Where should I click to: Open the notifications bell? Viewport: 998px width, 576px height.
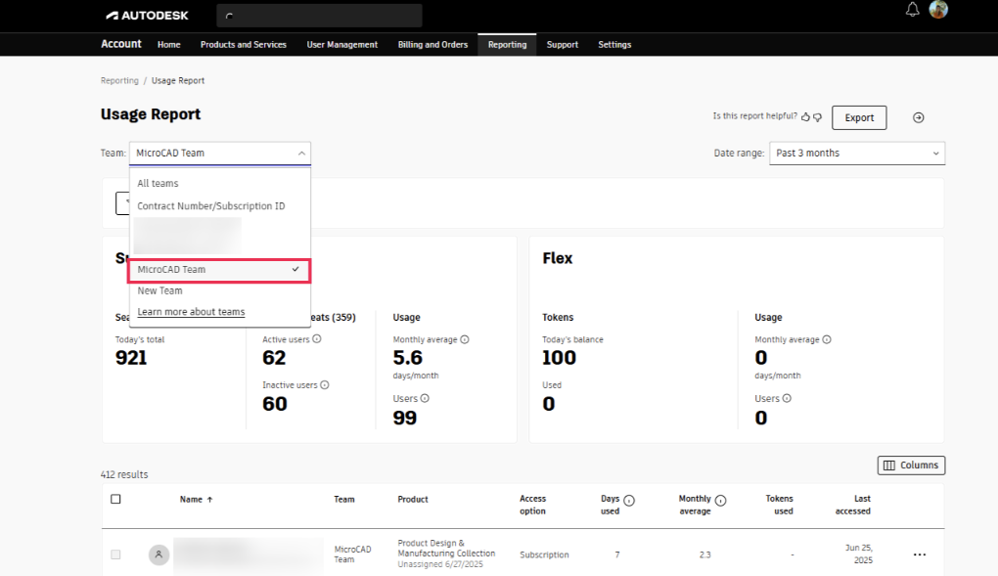tap(912, 10)
